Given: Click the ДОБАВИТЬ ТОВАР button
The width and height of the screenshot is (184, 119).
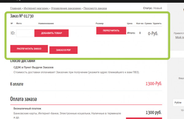Looking at the screenshot, I should click(52, 33).
